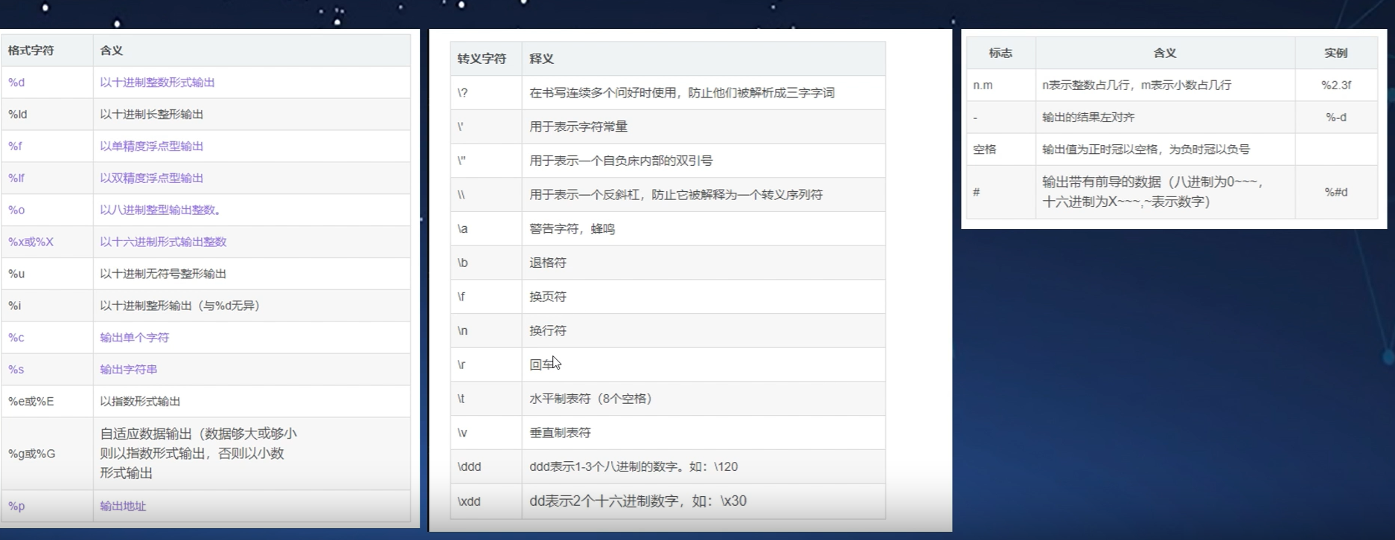
Task: Open the 以十进制整数形式输出 link
Action: [x=157, y=83]
